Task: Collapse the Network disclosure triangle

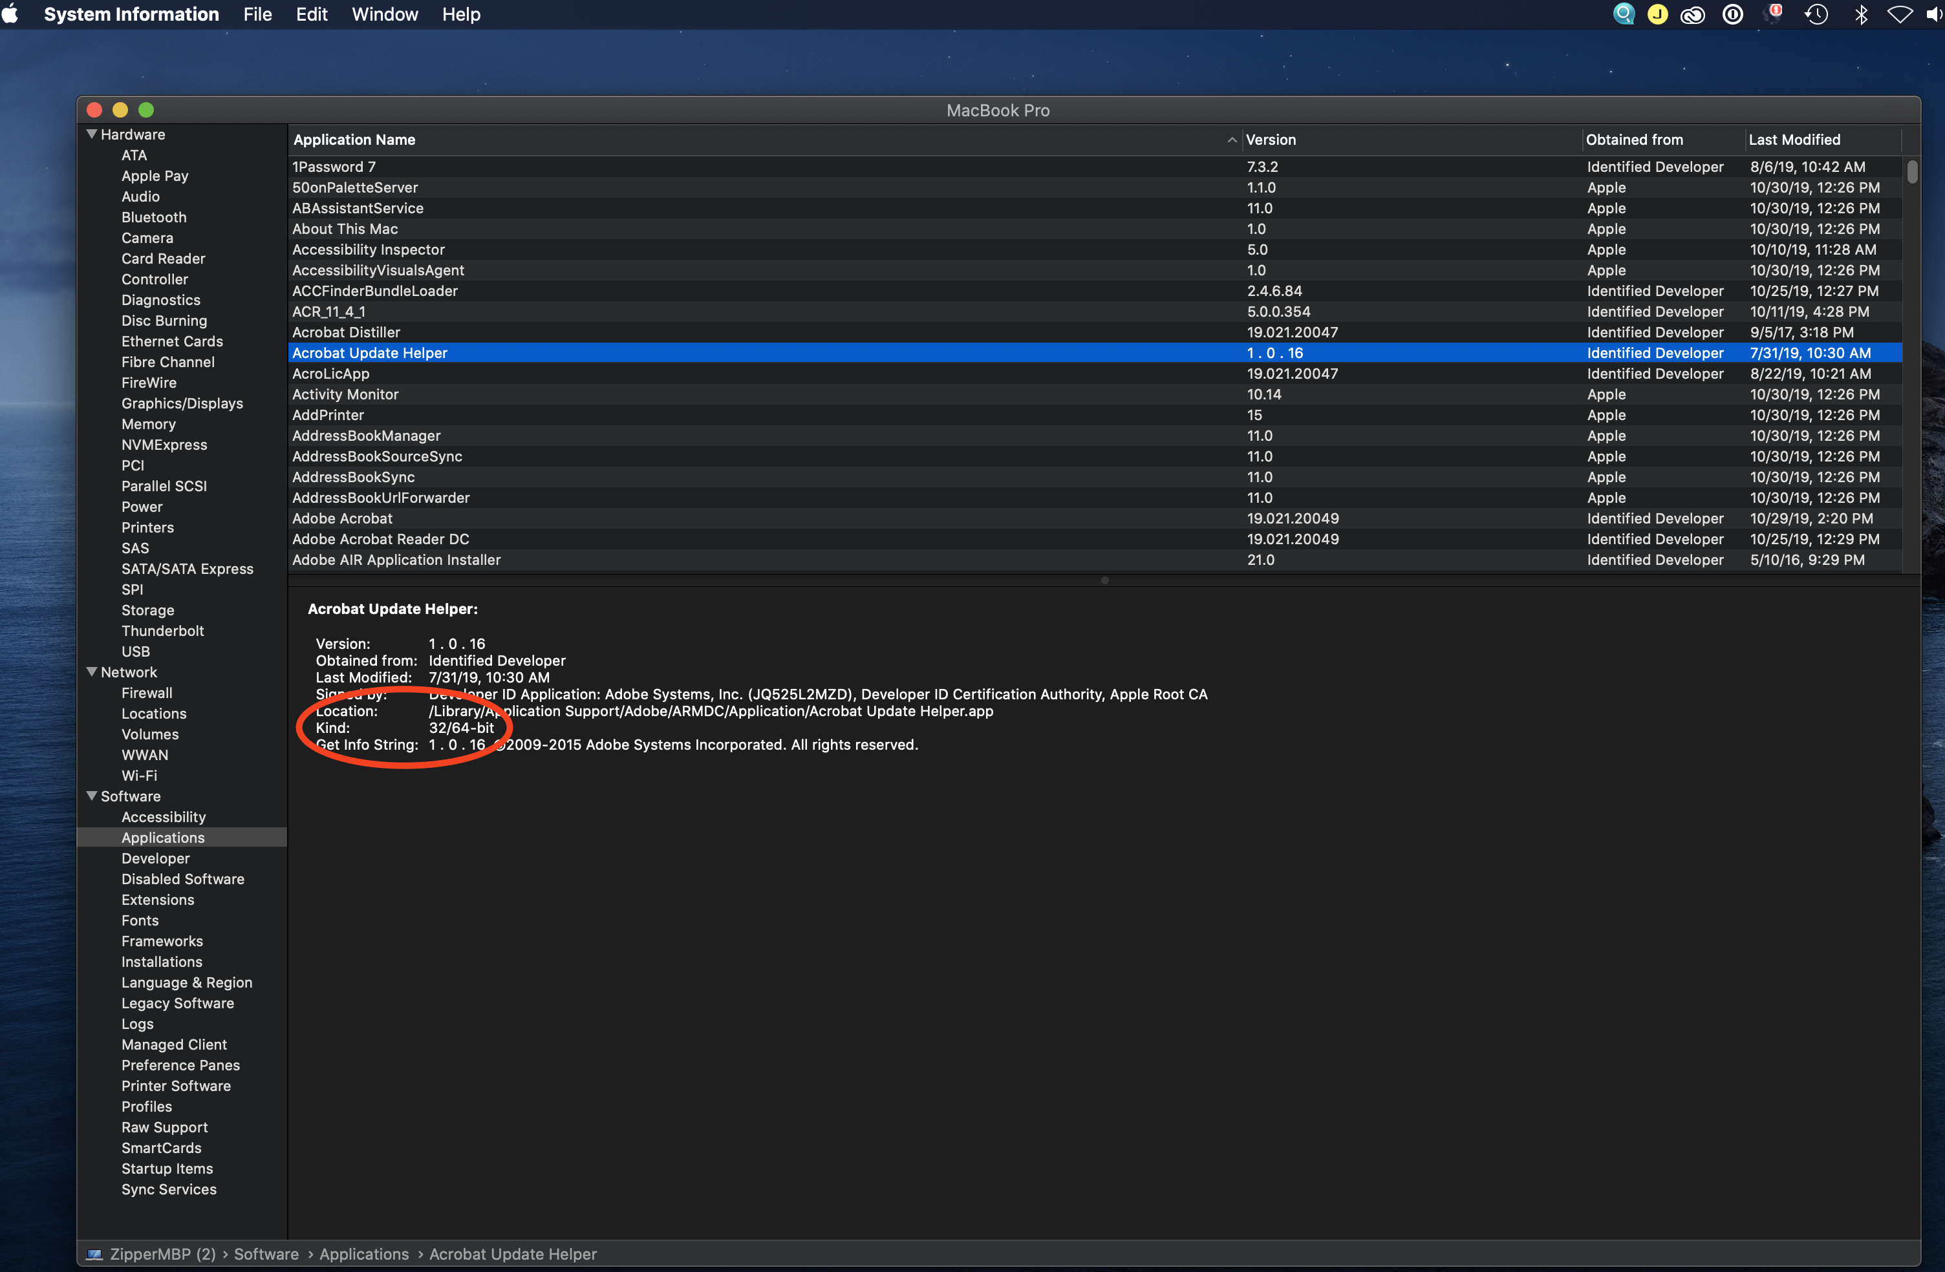Action: tap(92, 672)
